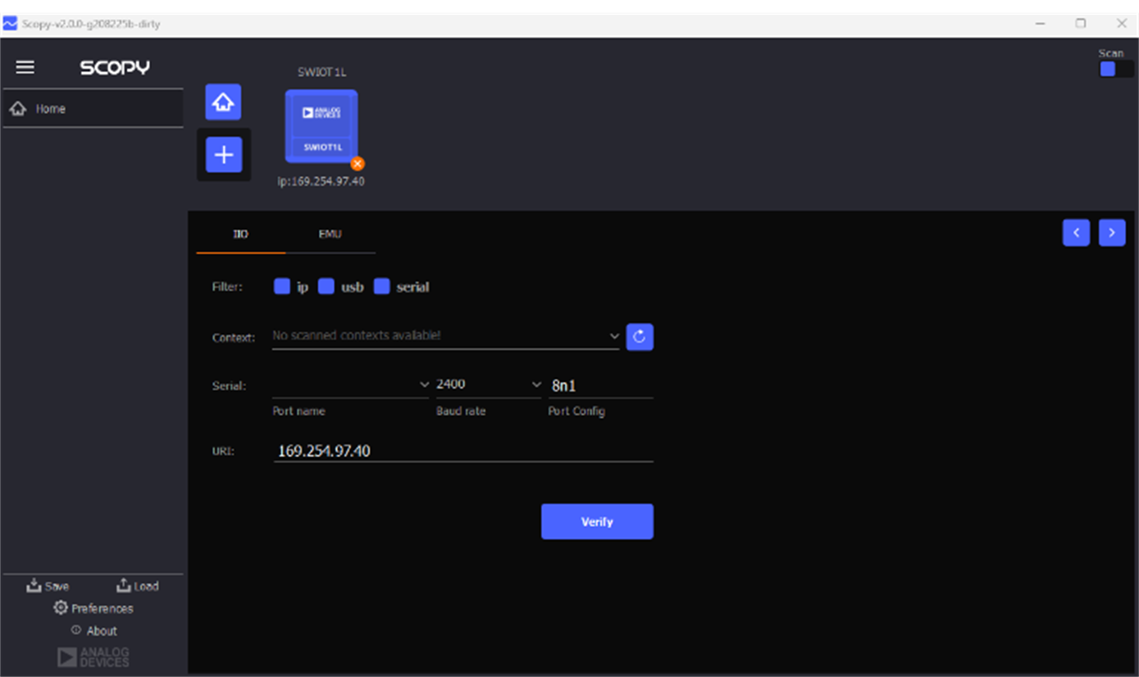This screenshot has height=677, width=1139.
Task: Switch to the EMU tab
Action: click(330, 234)
